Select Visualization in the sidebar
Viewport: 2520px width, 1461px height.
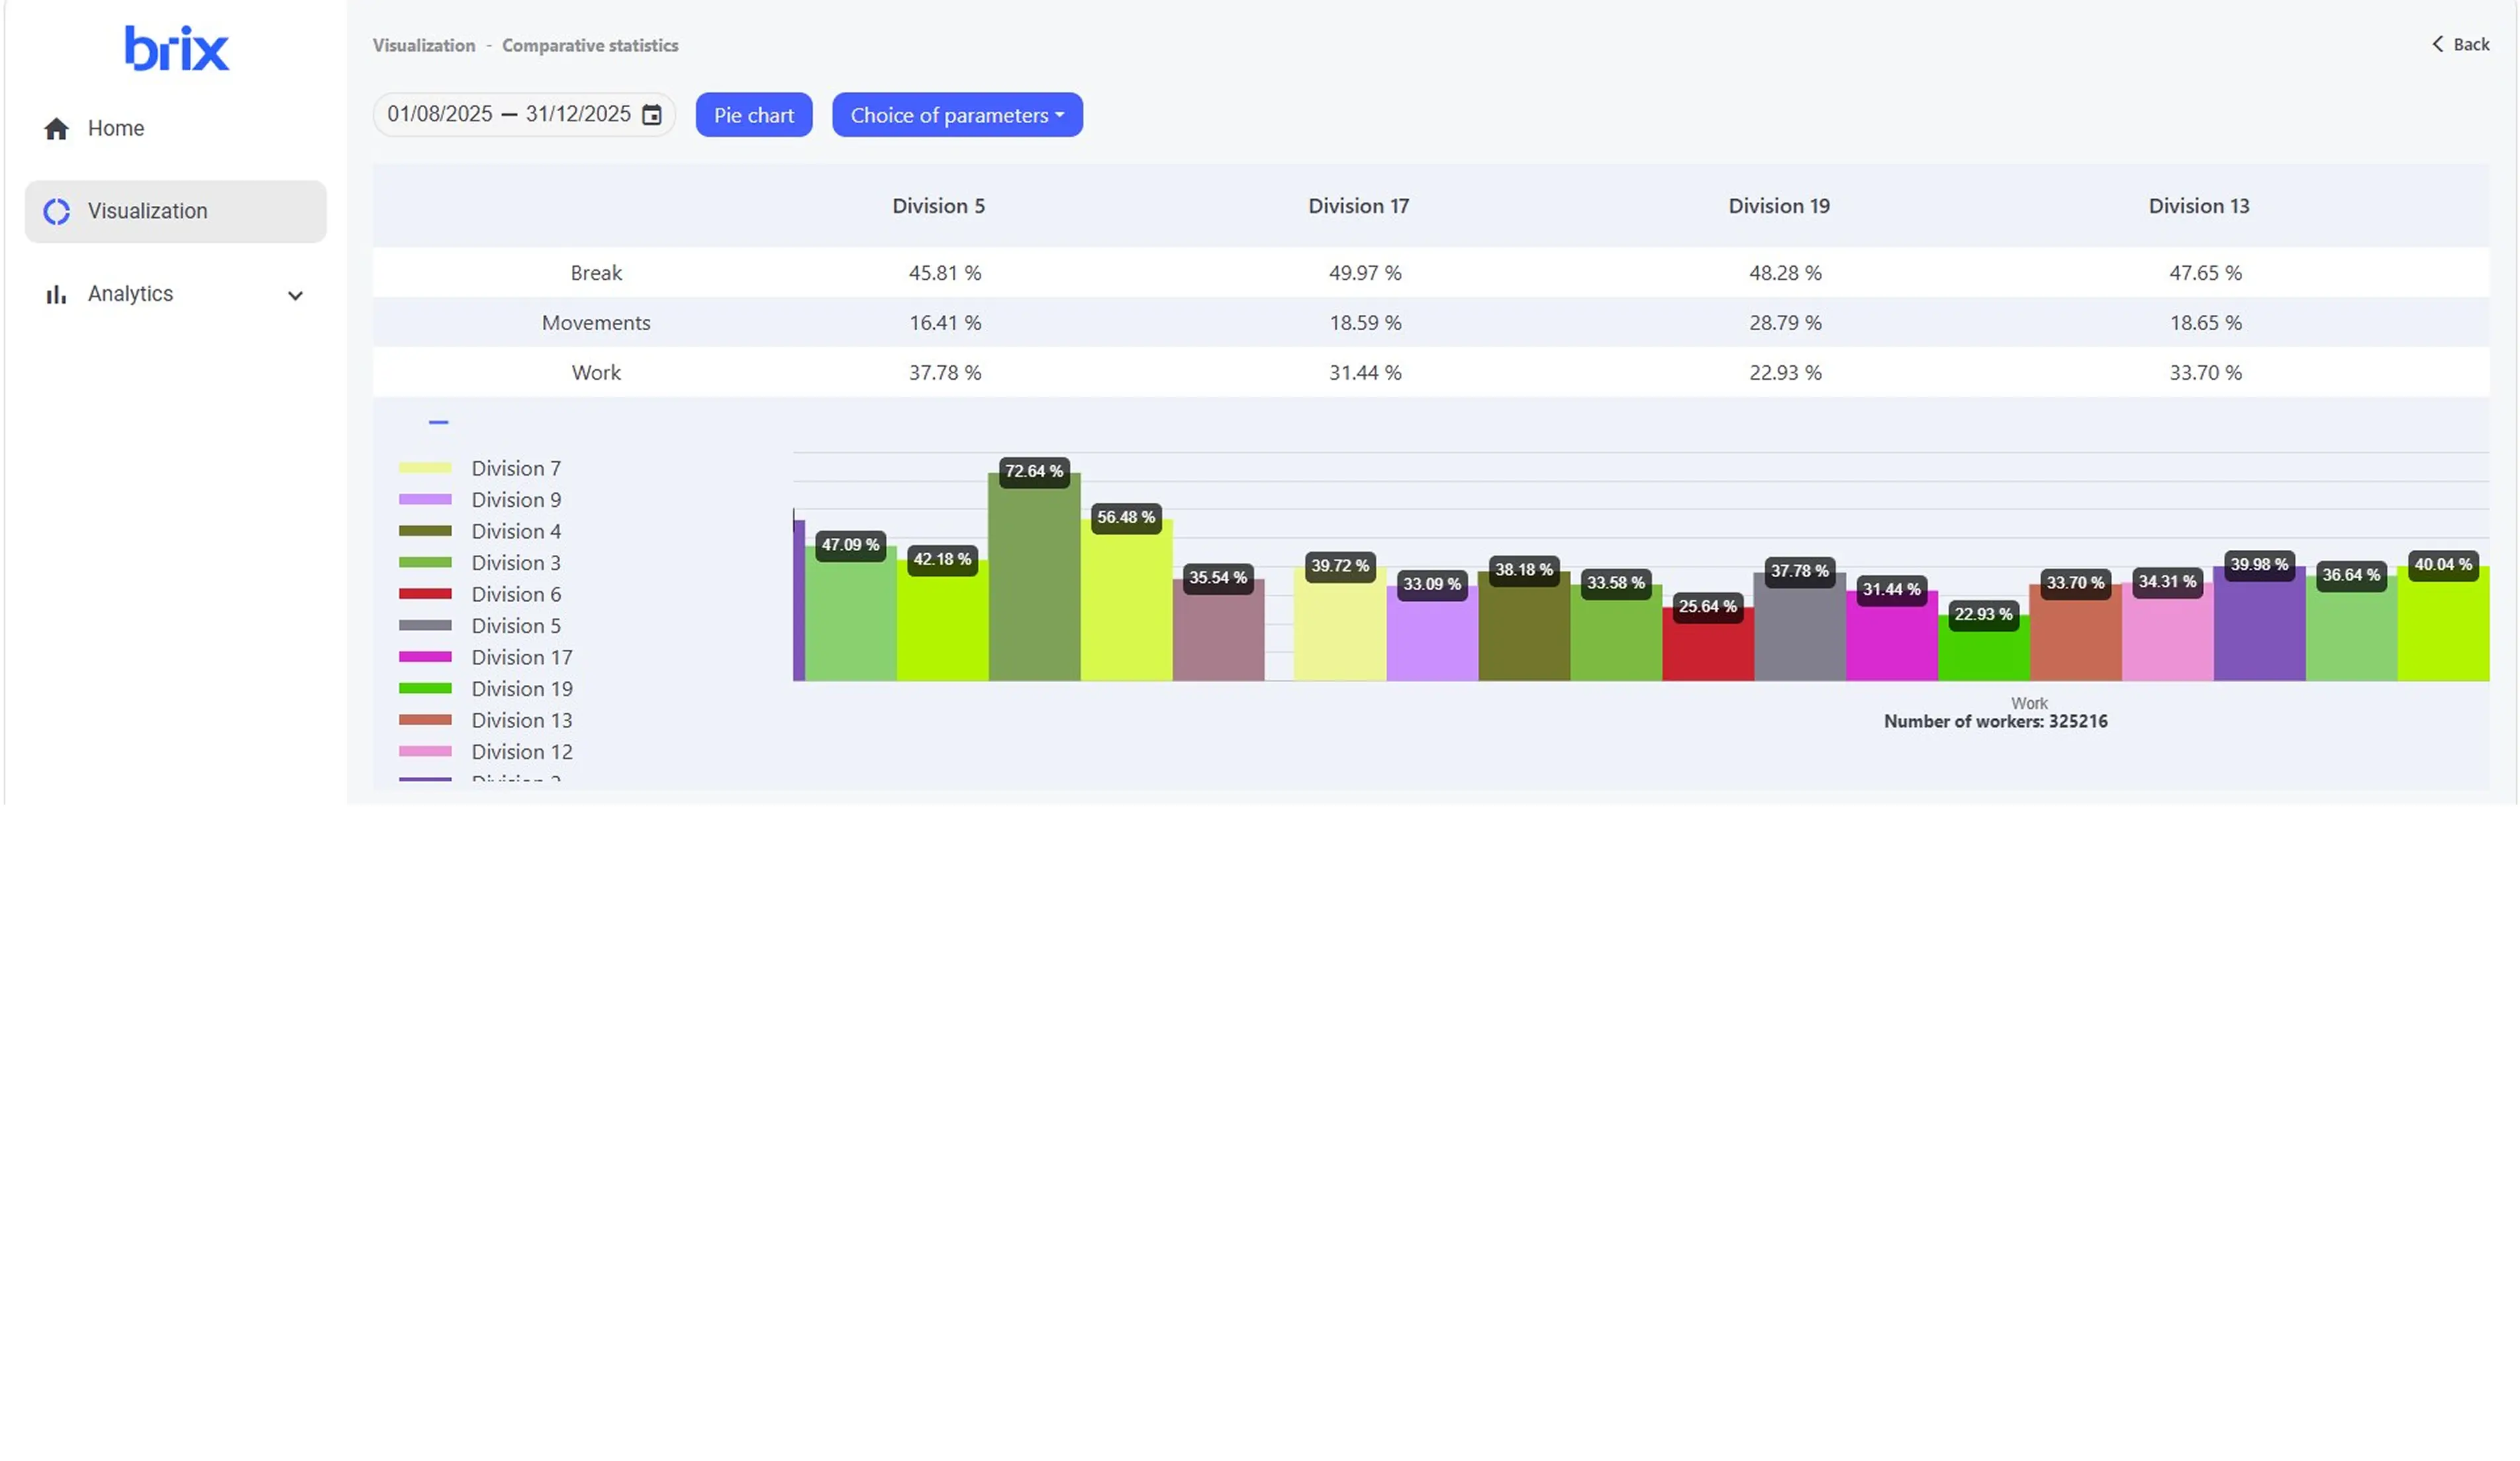click(175, 211)
